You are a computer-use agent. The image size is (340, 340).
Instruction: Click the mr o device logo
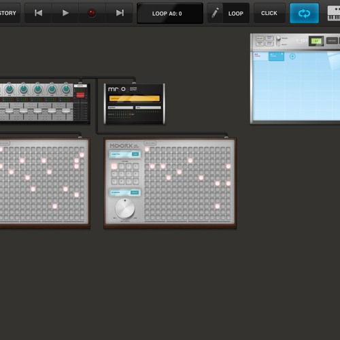[x=116, y=89]
